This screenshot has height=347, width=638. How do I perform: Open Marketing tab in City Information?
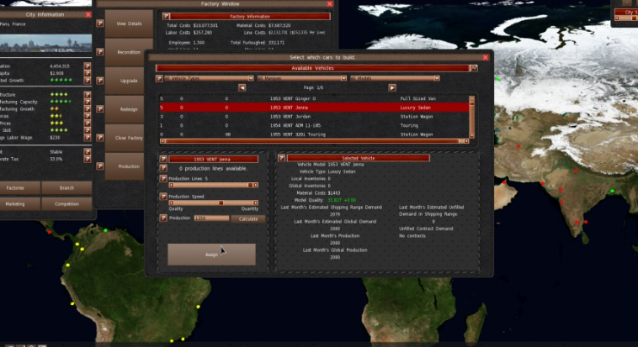point(19,204)
